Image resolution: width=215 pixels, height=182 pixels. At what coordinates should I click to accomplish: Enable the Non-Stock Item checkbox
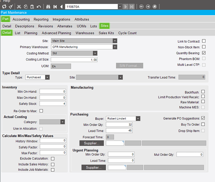(204, 47)
